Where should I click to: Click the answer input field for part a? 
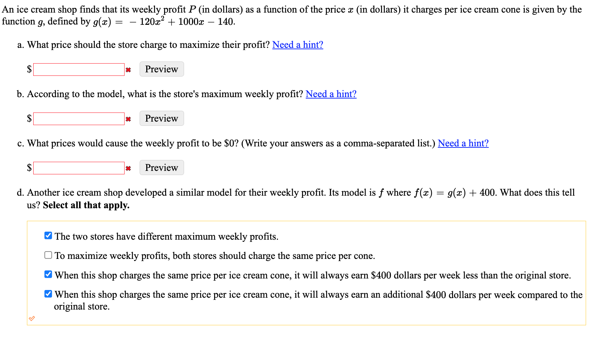pyautogui.click(x=78, y=69)
